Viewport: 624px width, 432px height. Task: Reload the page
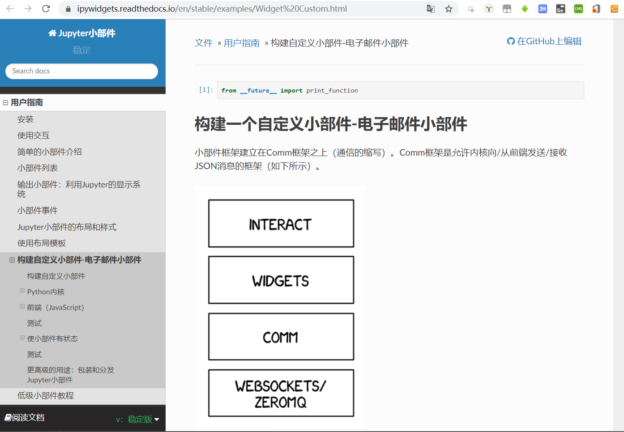click(46, 8)
